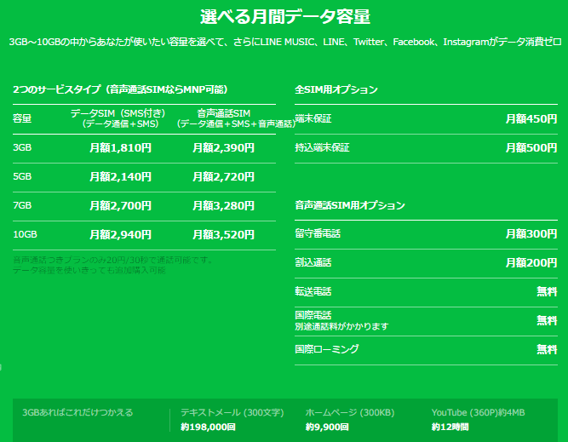Select the 月額2,700円 price cell

tap(120, 206)
